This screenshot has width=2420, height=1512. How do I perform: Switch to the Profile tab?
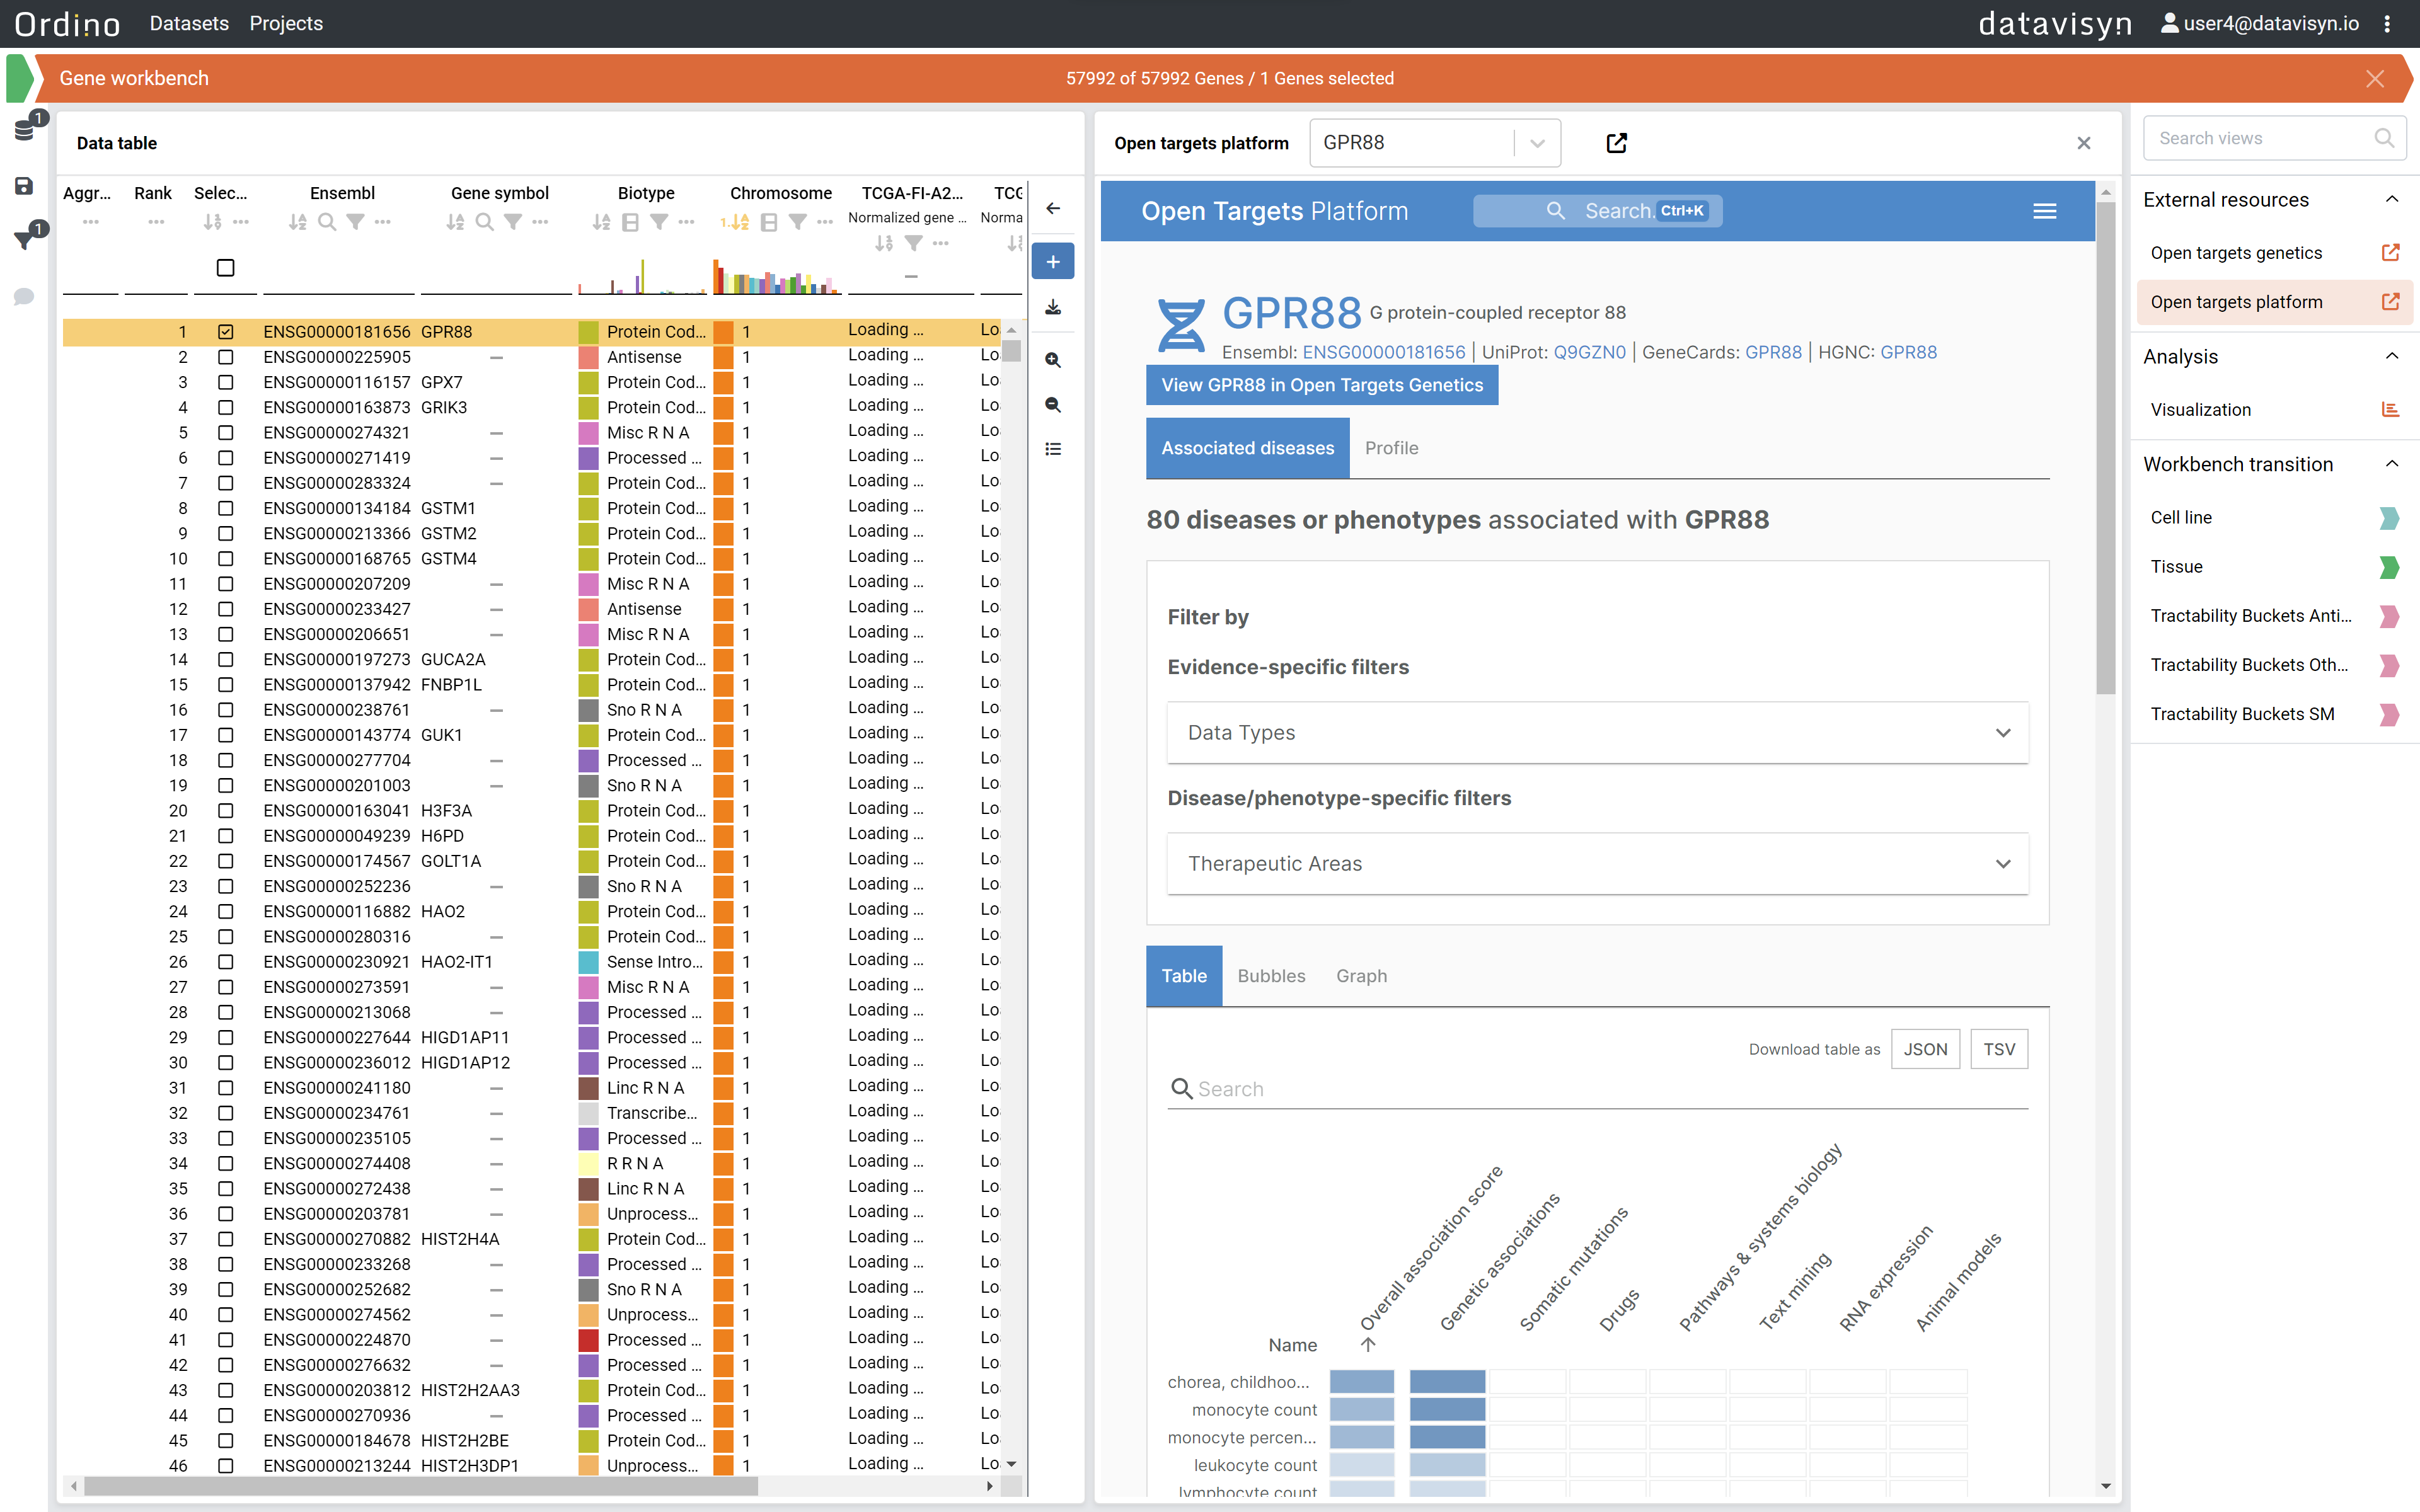pos(1391,448)
